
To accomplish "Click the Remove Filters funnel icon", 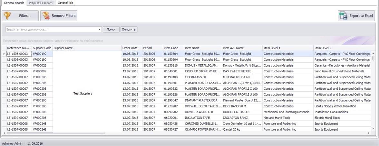I will [46, 16].
